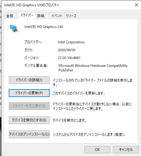Click デバイスのアンインストール(U) button
The height and width of the screenshot is (156, 141).
(29, 134)
